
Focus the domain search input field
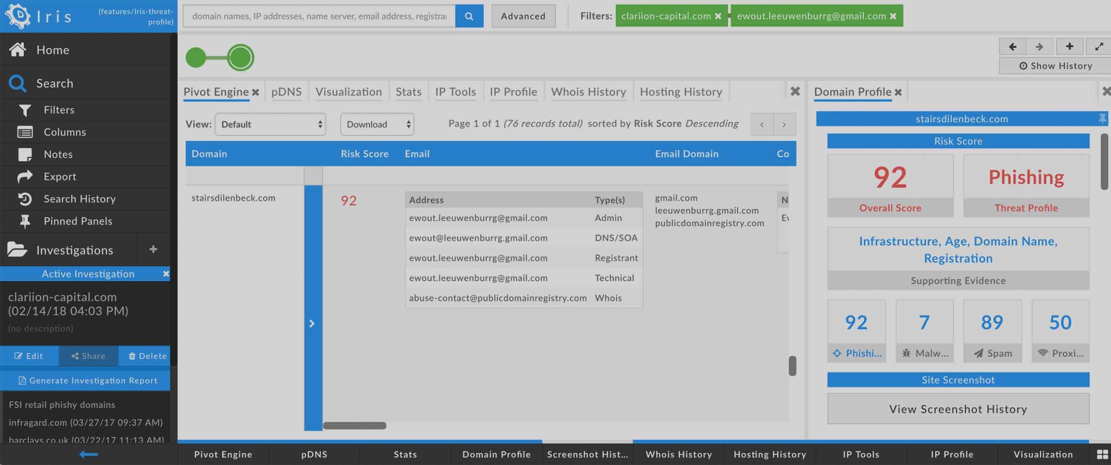[x=319, y=16]
